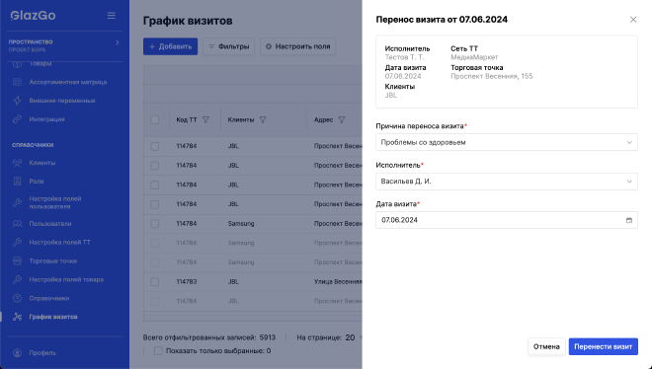Click the Клиенты people icon
652x369 pixels.
tap(17, 163)
